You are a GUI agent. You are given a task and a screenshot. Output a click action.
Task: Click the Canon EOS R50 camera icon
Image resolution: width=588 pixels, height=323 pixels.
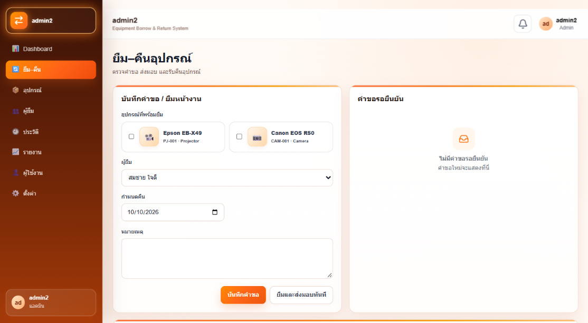(x=257, y=137)
